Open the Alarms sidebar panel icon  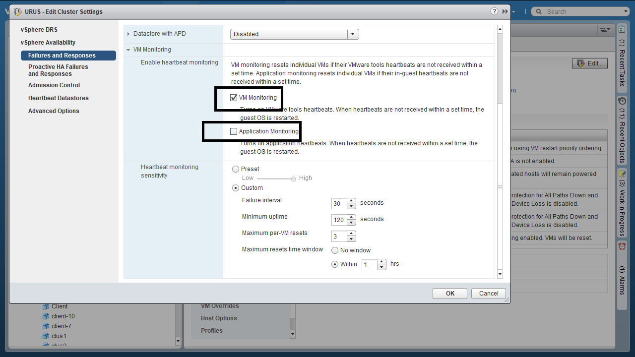(x=622, y=246)
